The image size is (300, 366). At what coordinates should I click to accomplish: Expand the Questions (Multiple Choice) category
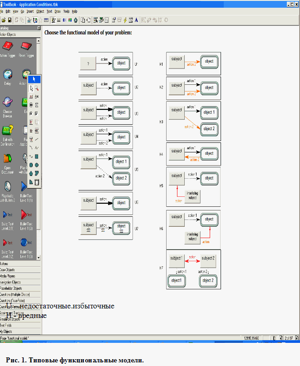[x=20, y=295]
